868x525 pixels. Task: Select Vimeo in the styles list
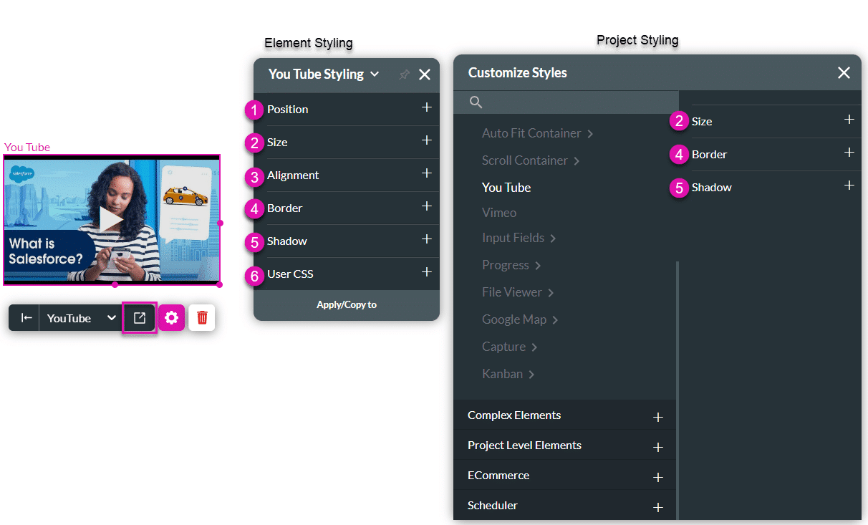pos(499,213)
